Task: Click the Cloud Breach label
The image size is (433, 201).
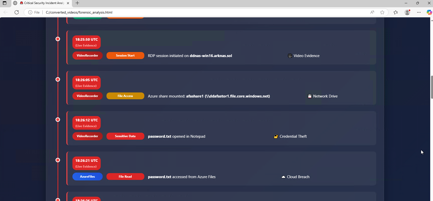Action: [298, 177]
